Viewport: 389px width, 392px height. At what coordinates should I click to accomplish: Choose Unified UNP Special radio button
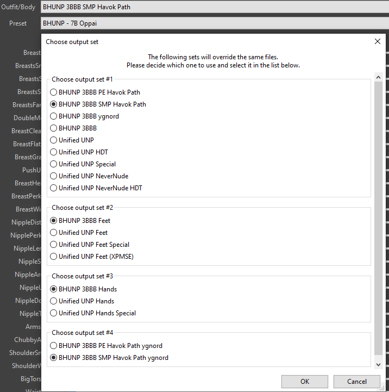pyautogui.click(x=53, y=164)
